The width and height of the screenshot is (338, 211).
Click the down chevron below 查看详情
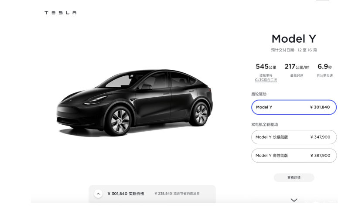294,200
